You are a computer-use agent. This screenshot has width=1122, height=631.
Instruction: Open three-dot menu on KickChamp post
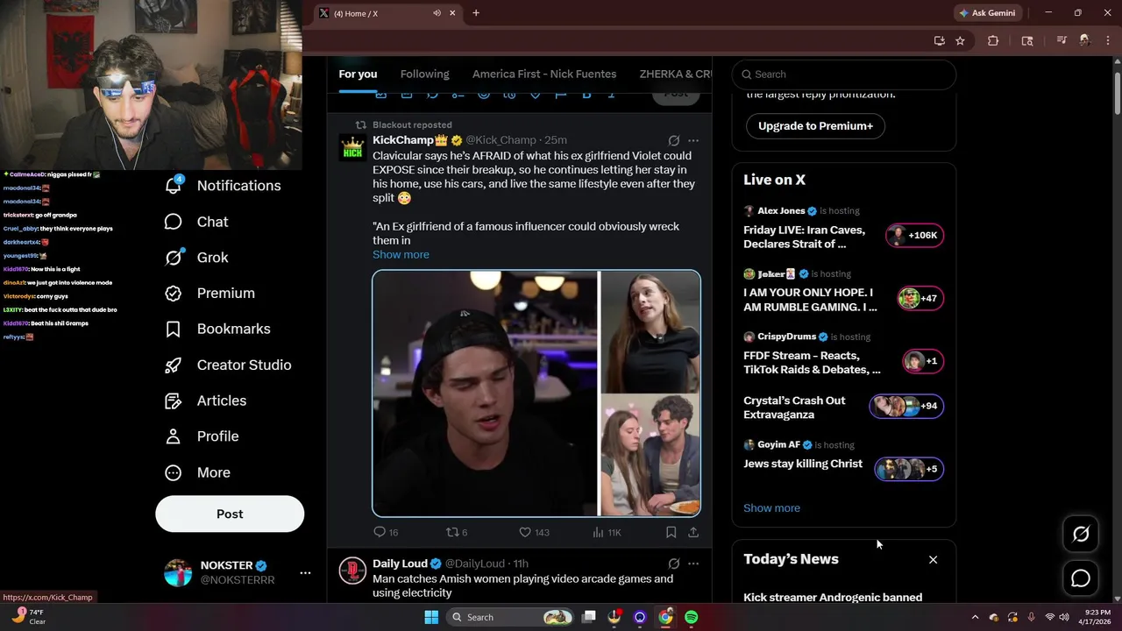(693, 140)
